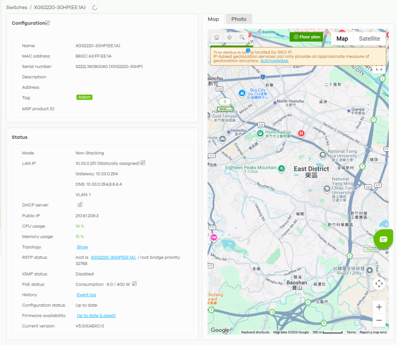This screenshot has width=397, height=345.
Task: Click the Adam tag label
Action: [x=84, y=97]
